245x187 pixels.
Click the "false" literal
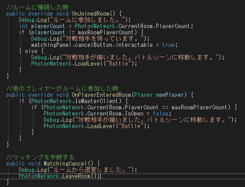[x=161, y=114]
